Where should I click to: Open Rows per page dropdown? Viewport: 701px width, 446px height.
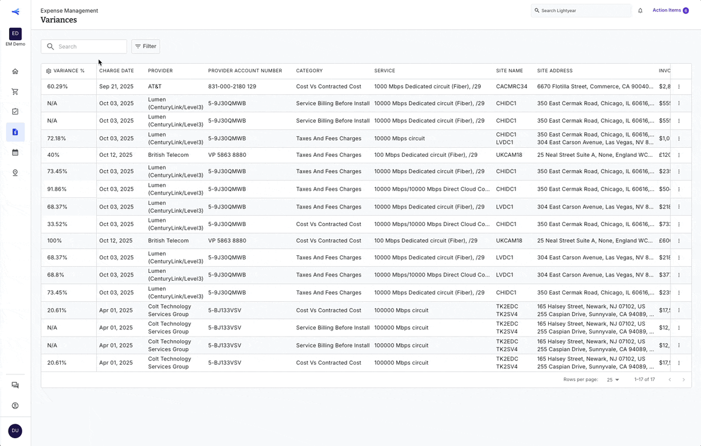point(613,380)
